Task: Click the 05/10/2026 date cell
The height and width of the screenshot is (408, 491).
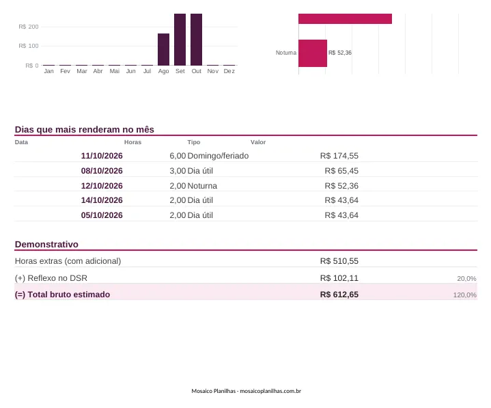Action: pos(102,215)
